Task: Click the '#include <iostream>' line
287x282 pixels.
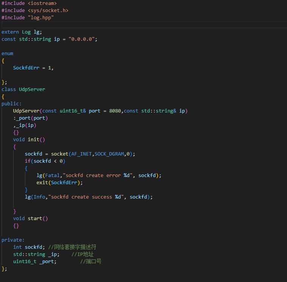Action: 29,3
